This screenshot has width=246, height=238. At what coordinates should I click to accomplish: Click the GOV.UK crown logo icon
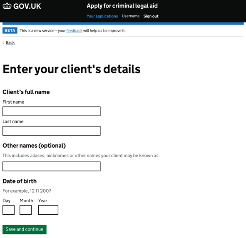[7, 6]
